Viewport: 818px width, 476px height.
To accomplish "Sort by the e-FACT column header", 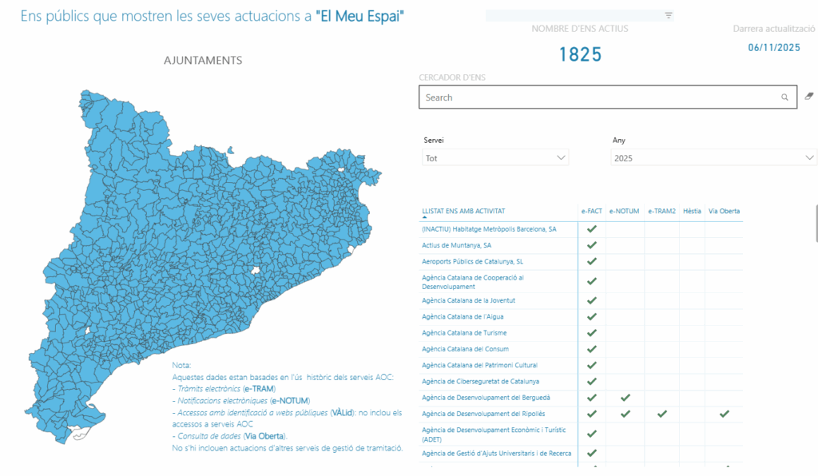I will (591, 212).
